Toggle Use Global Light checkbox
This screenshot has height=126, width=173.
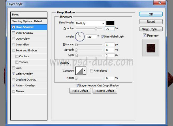tap(103, 37)
